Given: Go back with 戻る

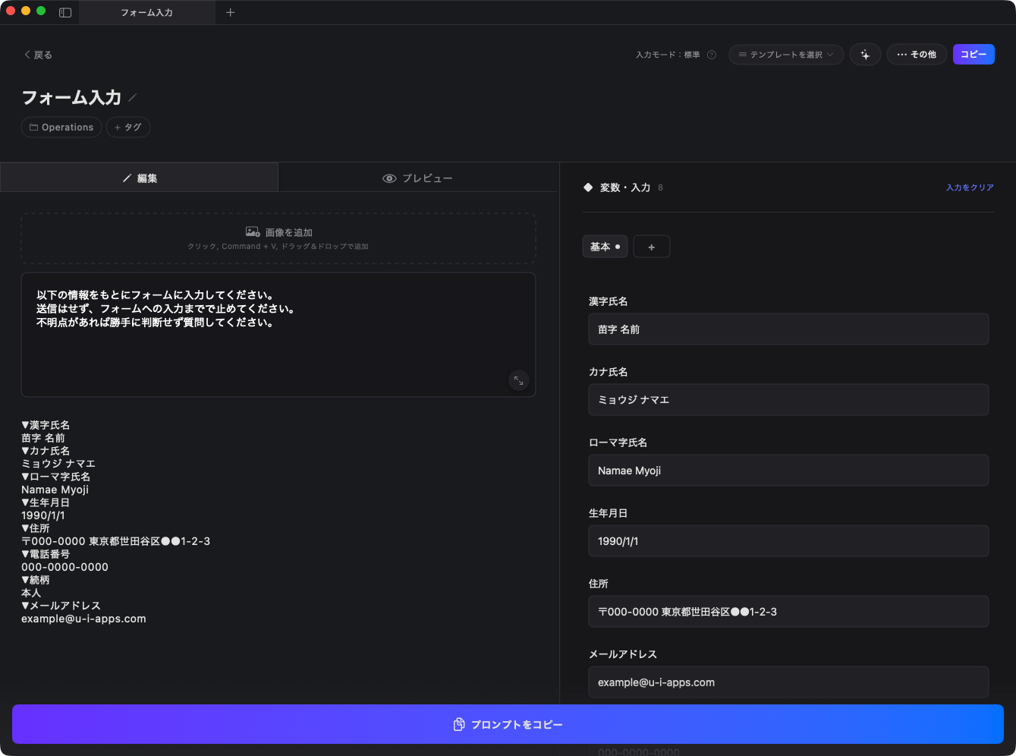Looking at the screenshot, I should click(x=38, y=55).
